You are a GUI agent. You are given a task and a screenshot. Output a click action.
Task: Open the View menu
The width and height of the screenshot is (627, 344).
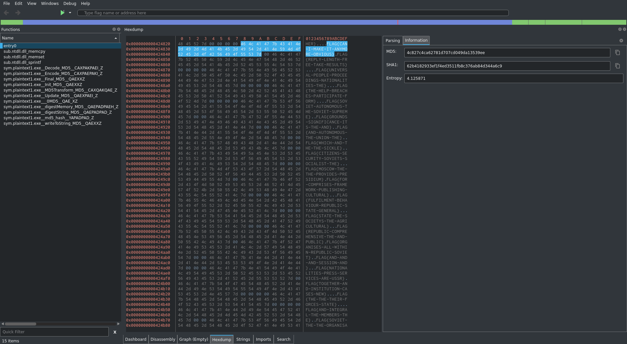(x=32, y=3)
